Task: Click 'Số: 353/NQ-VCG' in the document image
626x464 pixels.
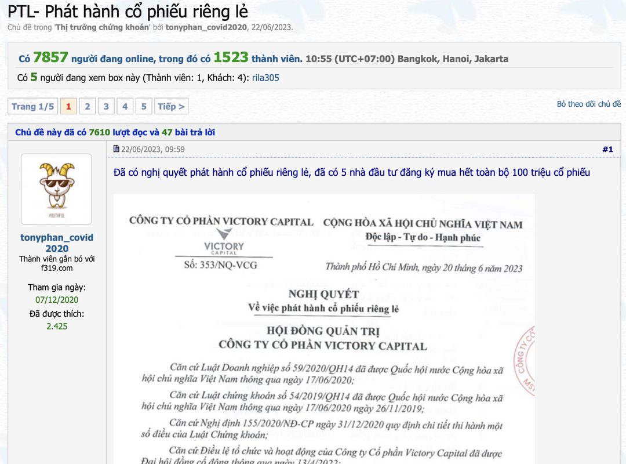Action: click(220, 265)
